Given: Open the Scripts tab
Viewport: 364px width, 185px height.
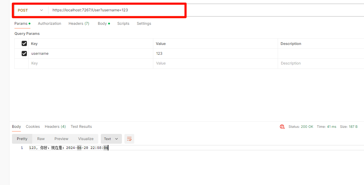Looking at the screenshot, I should coord(123,24).
